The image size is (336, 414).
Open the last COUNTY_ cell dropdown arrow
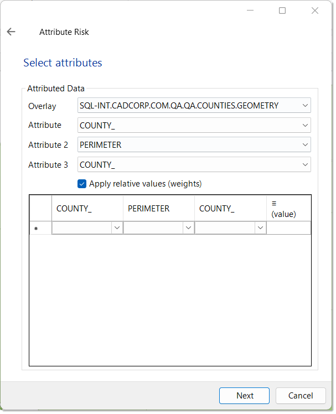[260, 228]
